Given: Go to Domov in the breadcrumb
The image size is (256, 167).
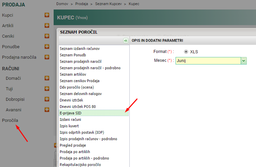Looking at the screenshot, I should (x=62, y=4).
